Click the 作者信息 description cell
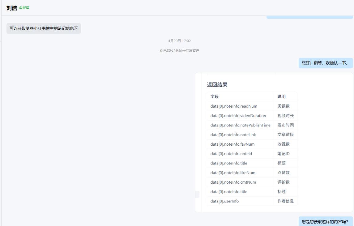The width and height of the screenshot is (354, 226). coord(285,201)
